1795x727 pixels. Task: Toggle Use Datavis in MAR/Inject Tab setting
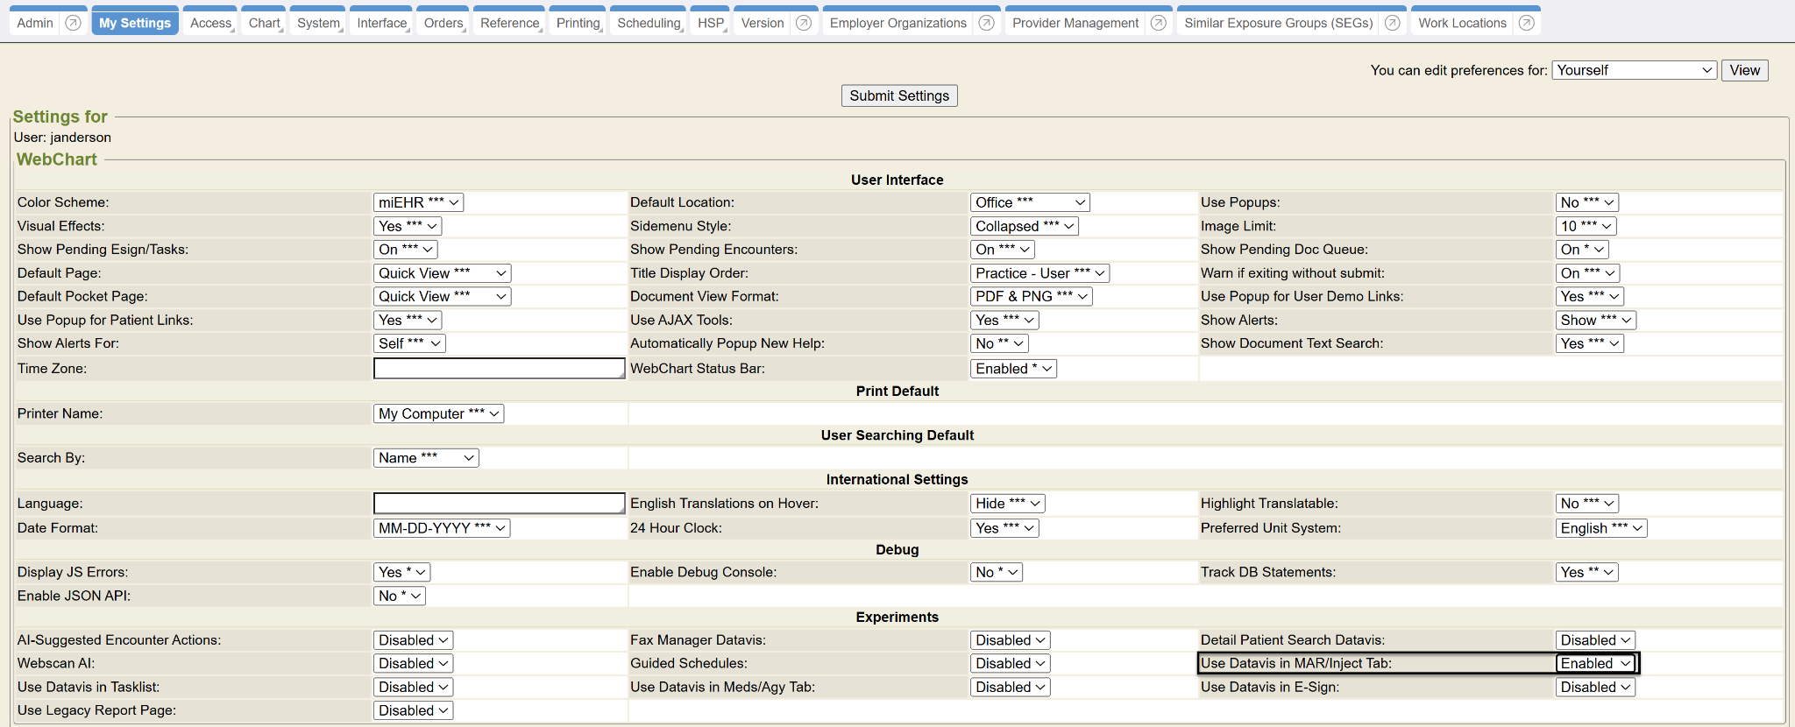1595,664
